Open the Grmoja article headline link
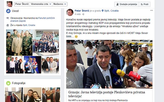Viewport: 164px width, 102px height. [x=107, y=94]
